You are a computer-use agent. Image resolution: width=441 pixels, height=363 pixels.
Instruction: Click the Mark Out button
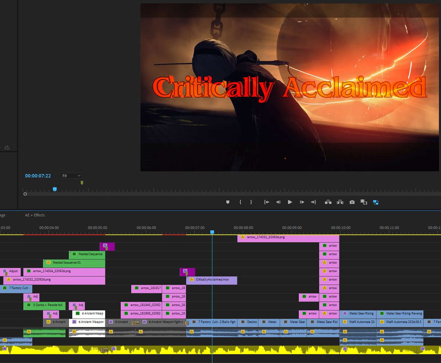pyautogui.click(x=251, y=202)
